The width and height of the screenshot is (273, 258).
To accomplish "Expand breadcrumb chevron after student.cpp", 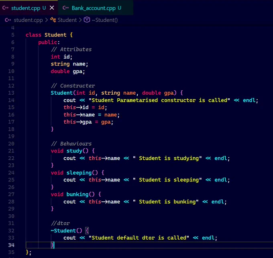I will click(x=46, y=20).
